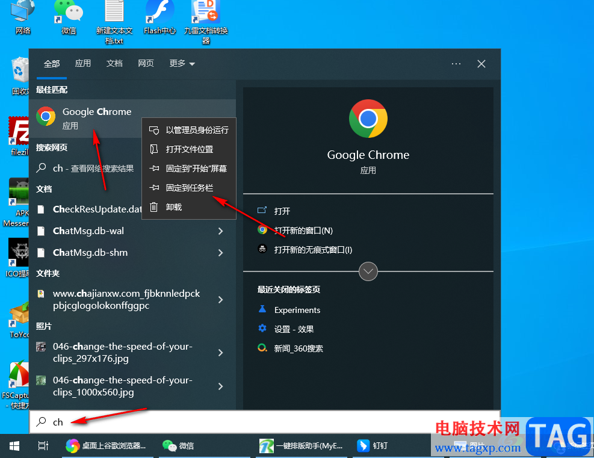Select ICO提取 desktop shortcut
594x458 pixels.
(17, 258)
